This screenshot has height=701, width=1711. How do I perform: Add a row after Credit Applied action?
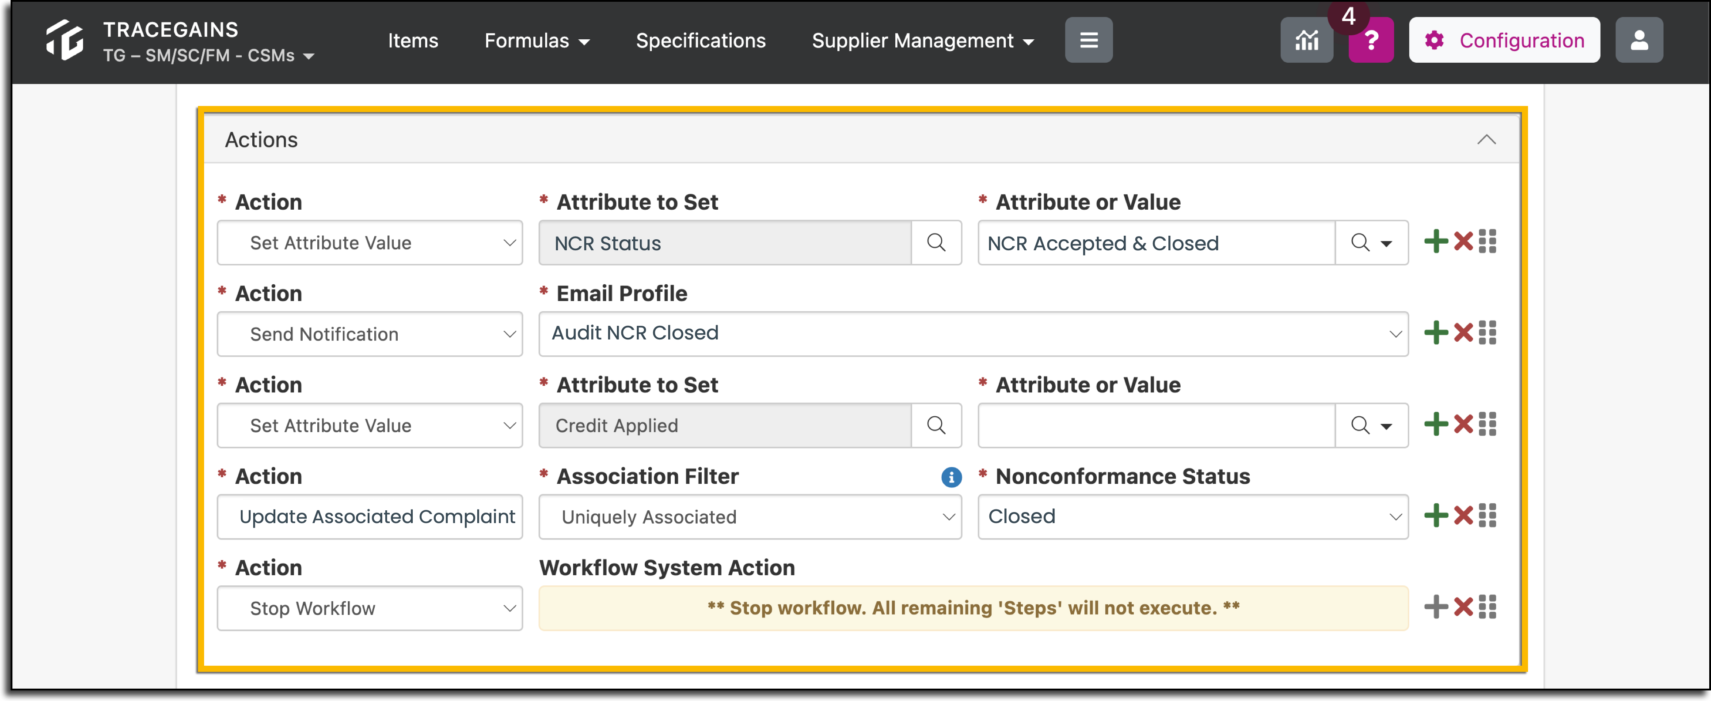pyautogui.click(x=1436, y=424)
